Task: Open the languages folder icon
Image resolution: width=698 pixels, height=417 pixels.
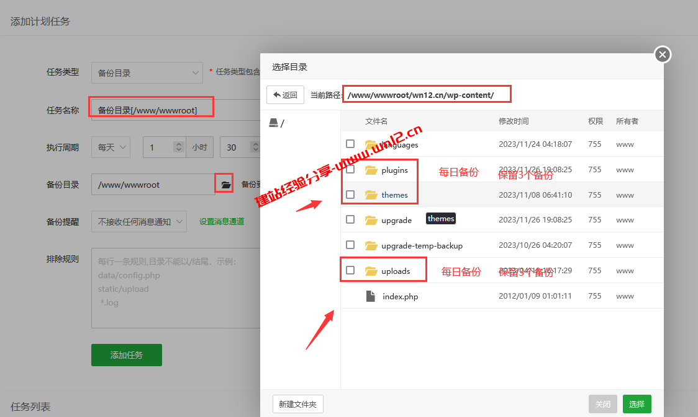Action: pyautogui.click(x=372, y=144)
